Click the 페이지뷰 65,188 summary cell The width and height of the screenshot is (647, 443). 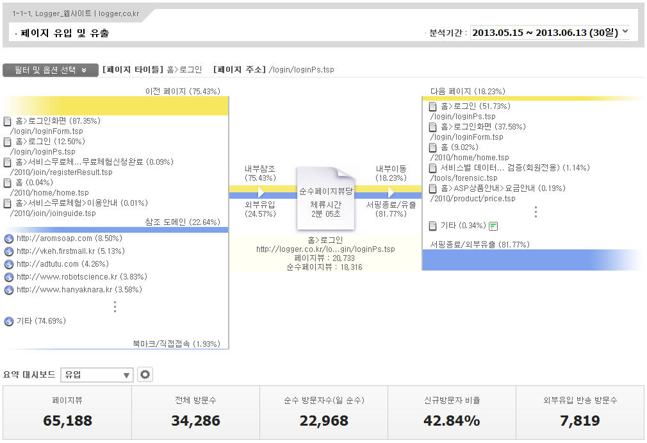point(67,414)
